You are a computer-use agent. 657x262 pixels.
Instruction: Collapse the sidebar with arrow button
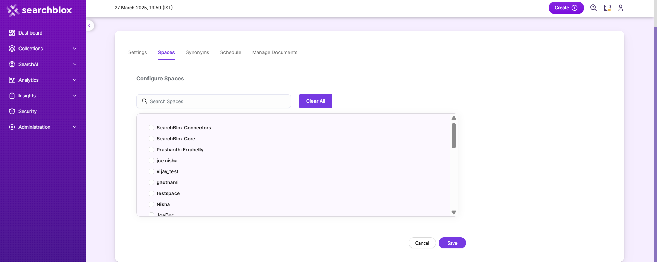[x=89, y=26]
